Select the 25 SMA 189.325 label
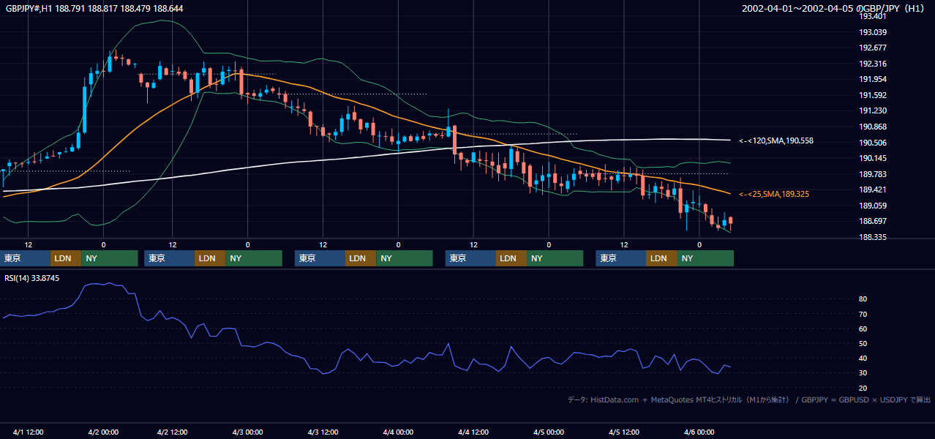This screenshot has height=439, width=935. pos(774,194)
